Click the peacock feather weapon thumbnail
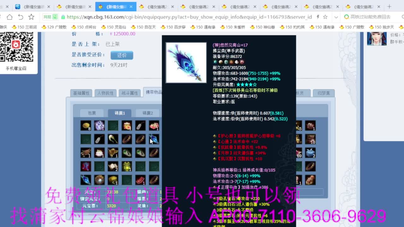The height and width of the screenshot is (227, 404). pos(186,62)
